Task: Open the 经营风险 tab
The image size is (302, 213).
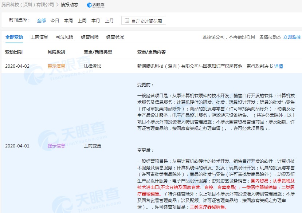Action: [x=90, y=37]
